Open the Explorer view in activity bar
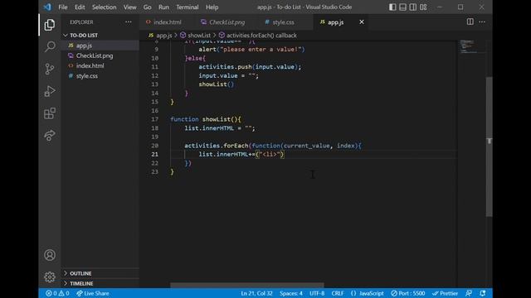 pyautogui.click(x=50, y=25)
